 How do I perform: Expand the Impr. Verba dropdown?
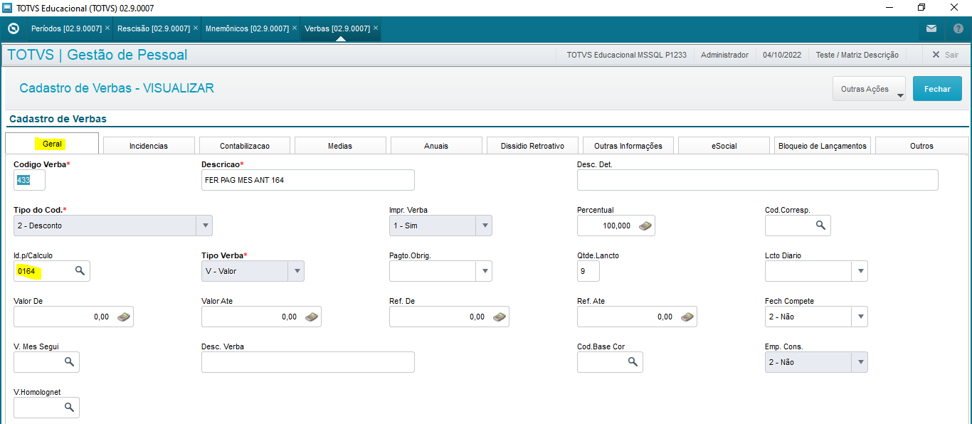click(x=485, y=226)
